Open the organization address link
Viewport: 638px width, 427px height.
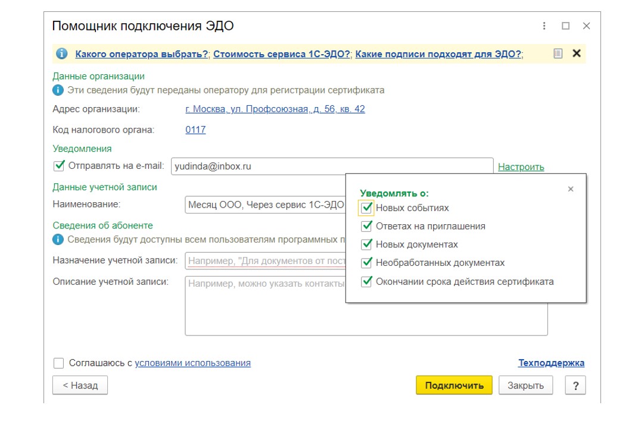coord(275,109)
